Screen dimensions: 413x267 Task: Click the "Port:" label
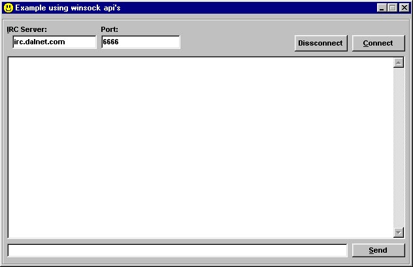(x=109, y=29)
